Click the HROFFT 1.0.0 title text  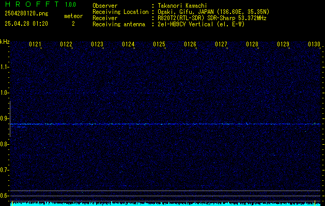(x=40, y=4)
